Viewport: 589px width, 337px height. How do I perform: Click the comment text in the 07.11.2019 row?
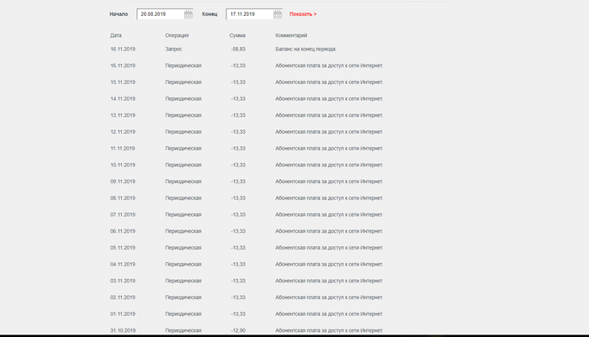click(329, 214)
